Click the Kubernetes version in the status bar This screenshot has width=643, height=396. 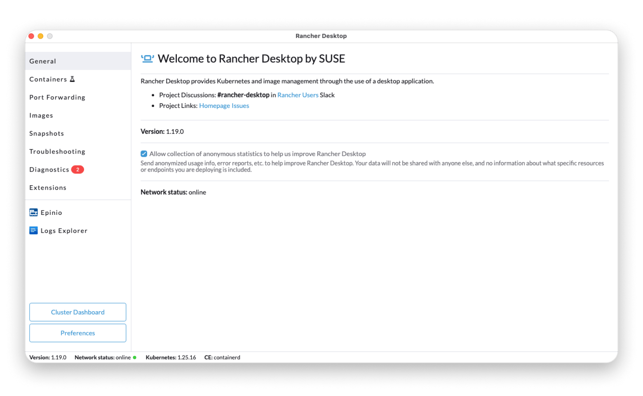[x=171, y=357]
